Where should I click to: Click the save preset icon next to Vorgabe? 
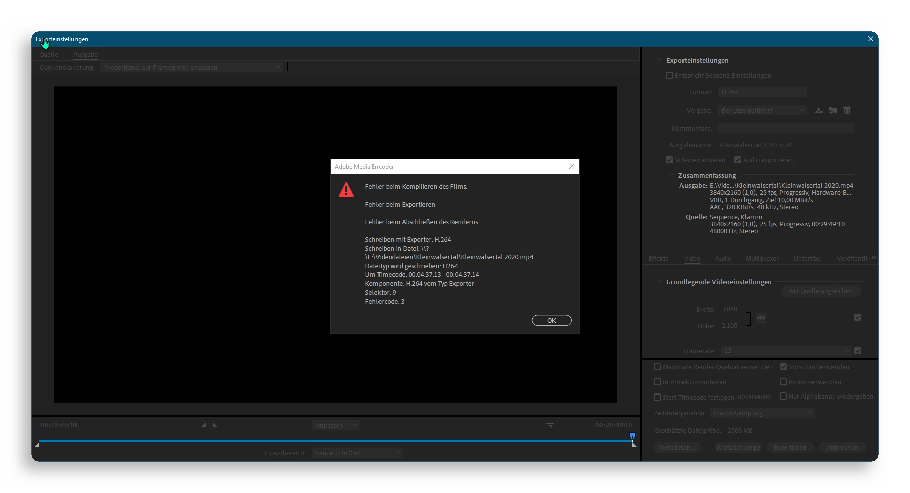[x=819, y=110]
